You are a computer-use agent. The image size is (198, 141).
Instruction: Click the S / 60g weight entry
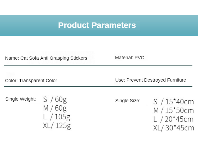pos(55,100)
